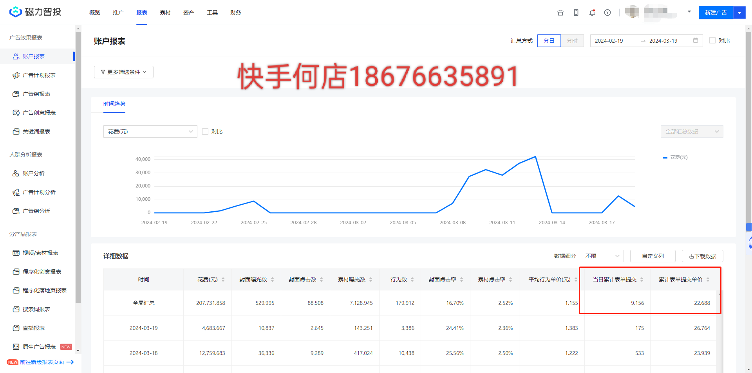Click the 2024-03-19 row date cell
The image size is (752, 373).
coord(144,328)
